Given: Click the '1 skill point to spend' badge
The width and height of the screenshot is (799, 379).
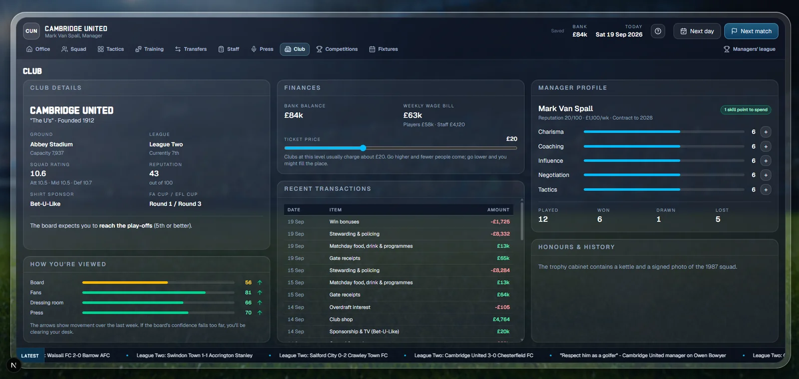Looking at the screenshot, I should click(x=746, y=110).
